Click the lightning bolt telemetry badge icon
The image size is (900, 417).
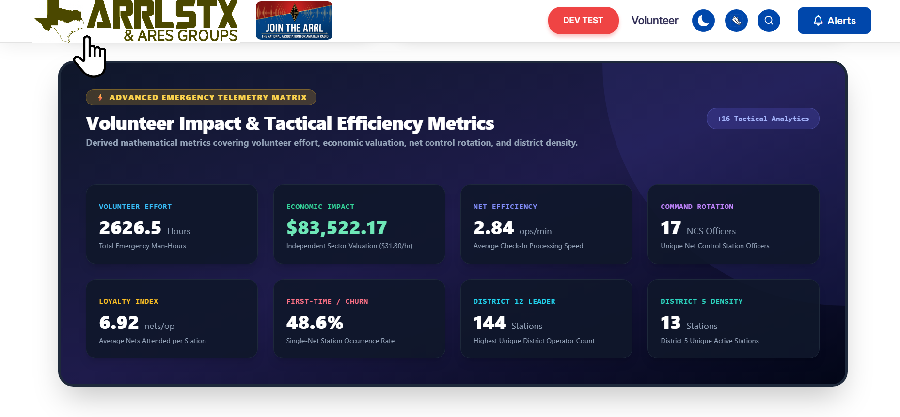coord(100,97)
